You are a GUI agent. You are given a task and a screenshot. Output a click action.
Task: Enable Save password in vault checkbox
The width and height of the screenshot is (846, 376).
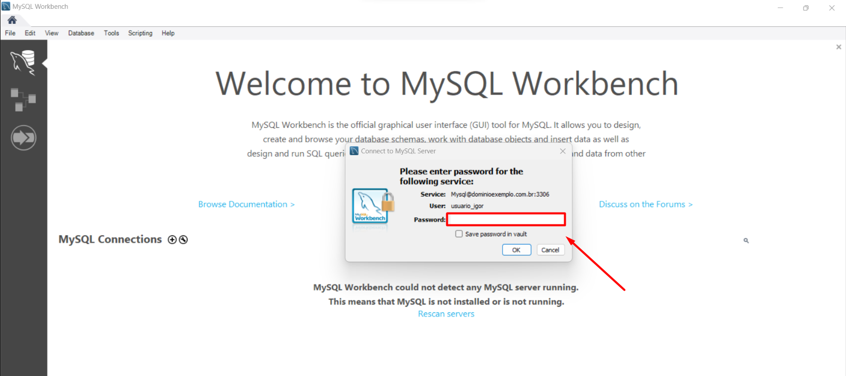(459, 234)
